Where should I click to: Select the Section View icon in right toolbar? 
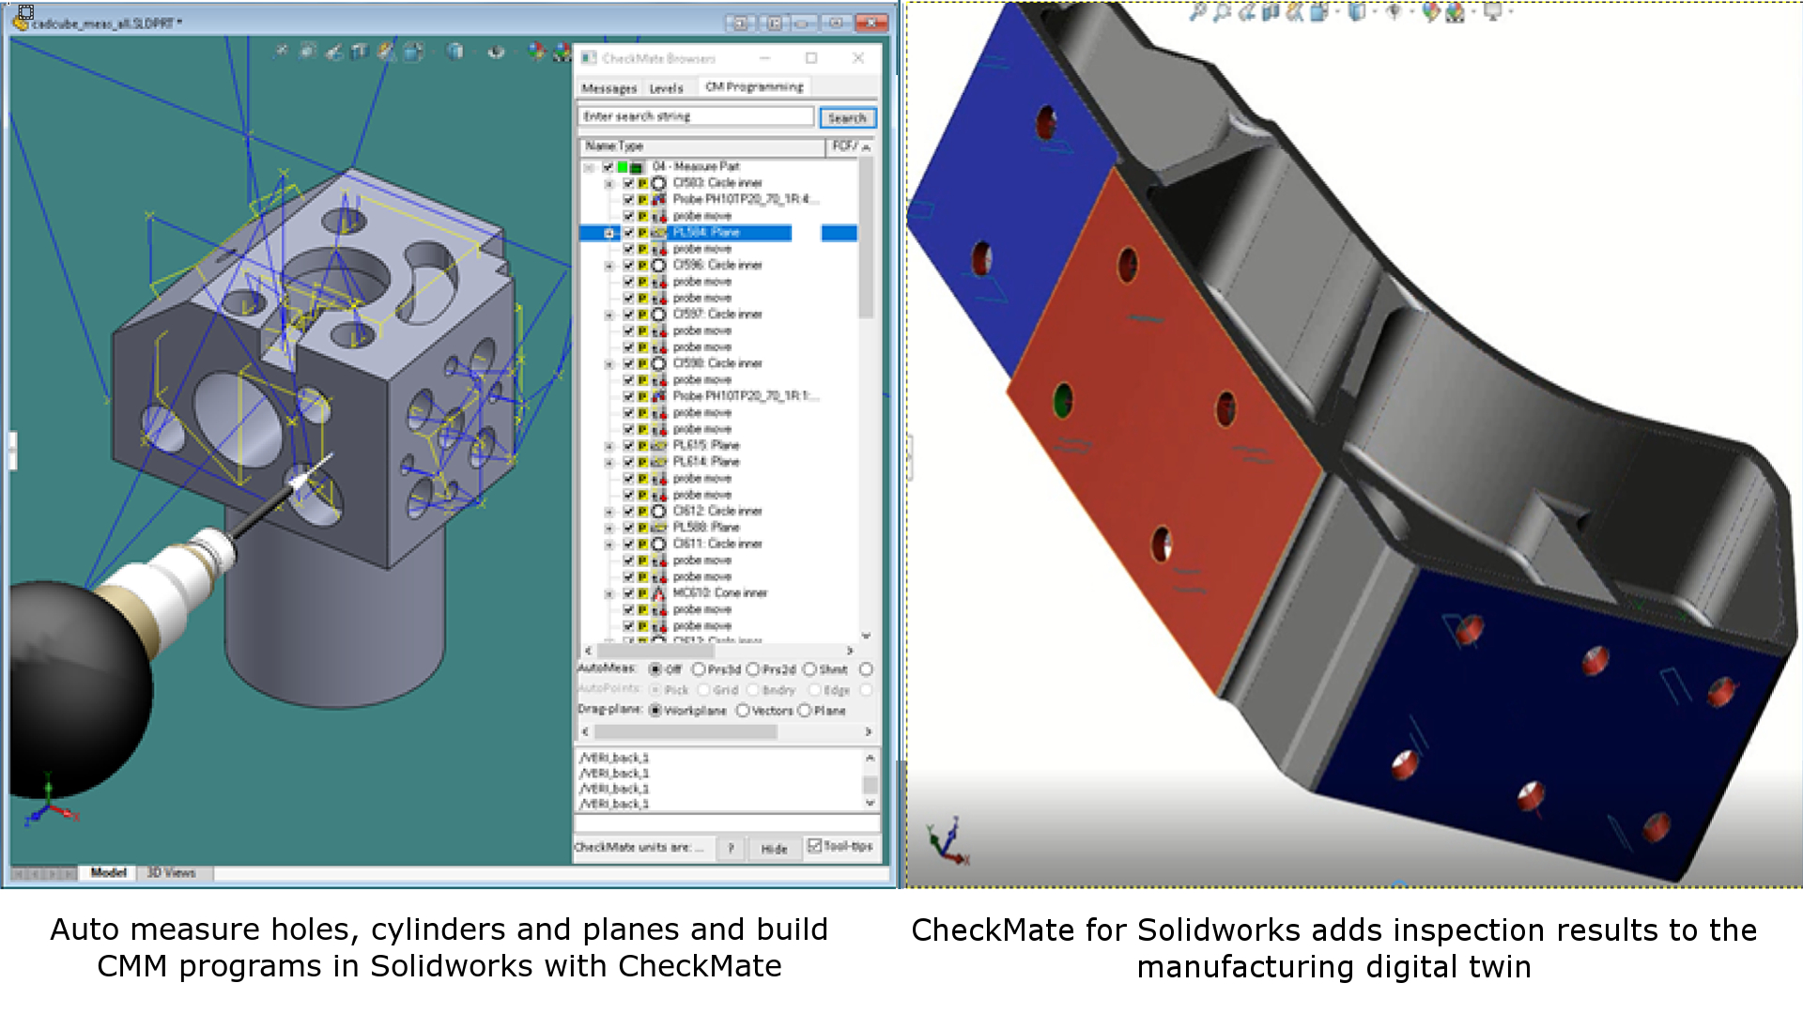coord(1271,12)
